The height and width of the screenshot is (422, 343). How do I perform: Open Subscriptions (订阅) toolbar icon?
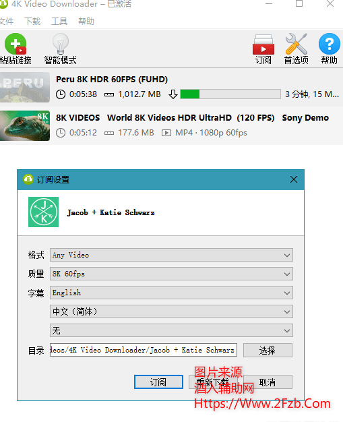(x=263, y=44)
